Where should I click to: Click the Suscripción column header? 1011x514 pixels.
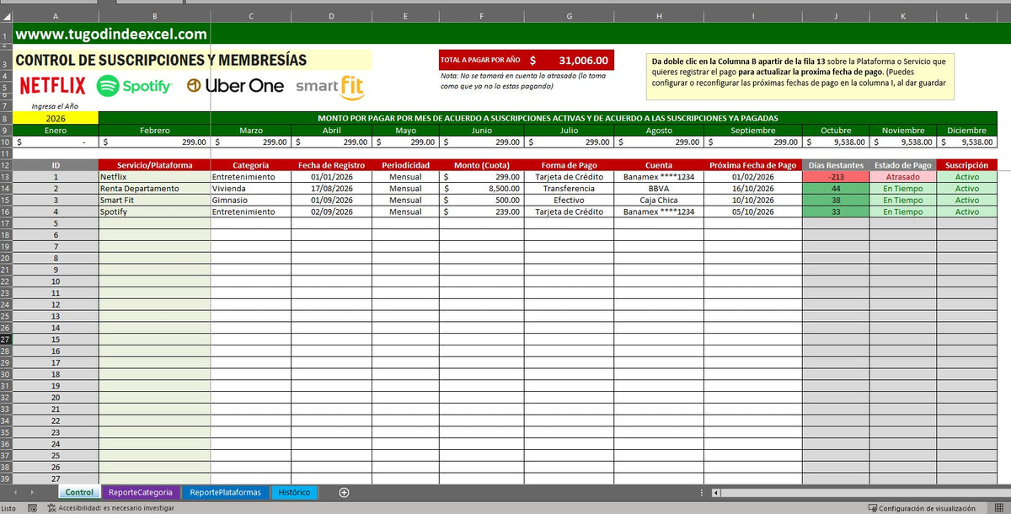tap(967, 165)
